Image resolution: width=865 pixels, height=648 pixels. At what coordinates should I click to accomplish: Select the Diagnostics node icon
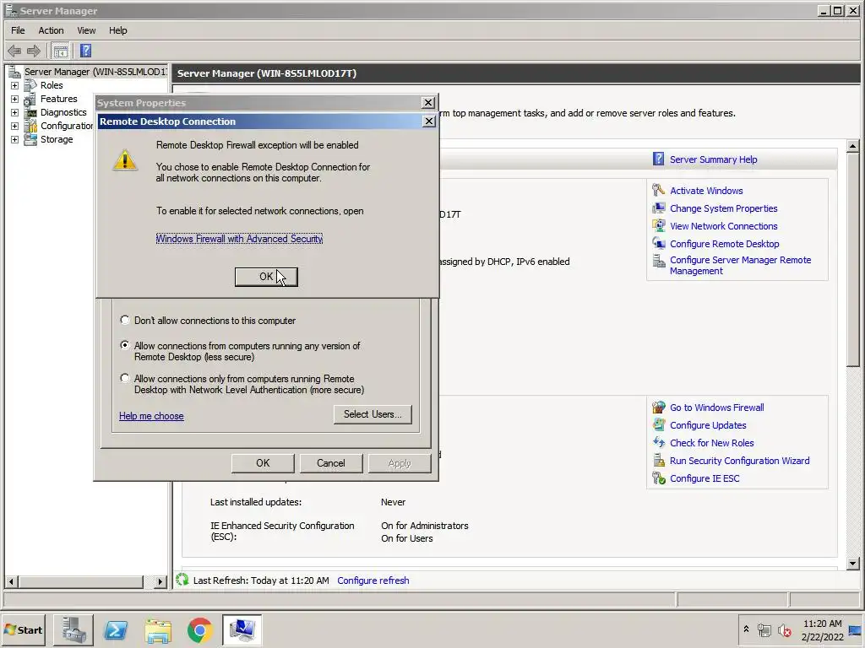pos(31,112)
